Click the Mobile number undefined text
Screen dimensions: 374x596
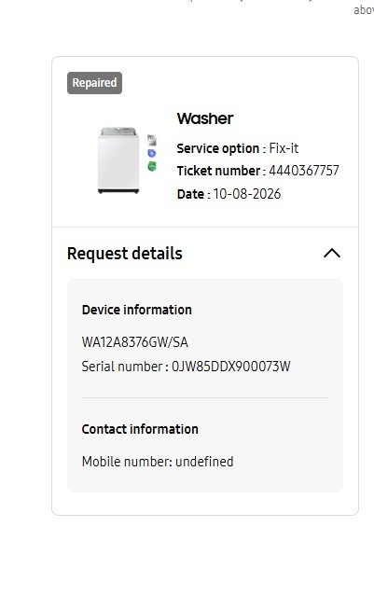[x=158, y=462]
